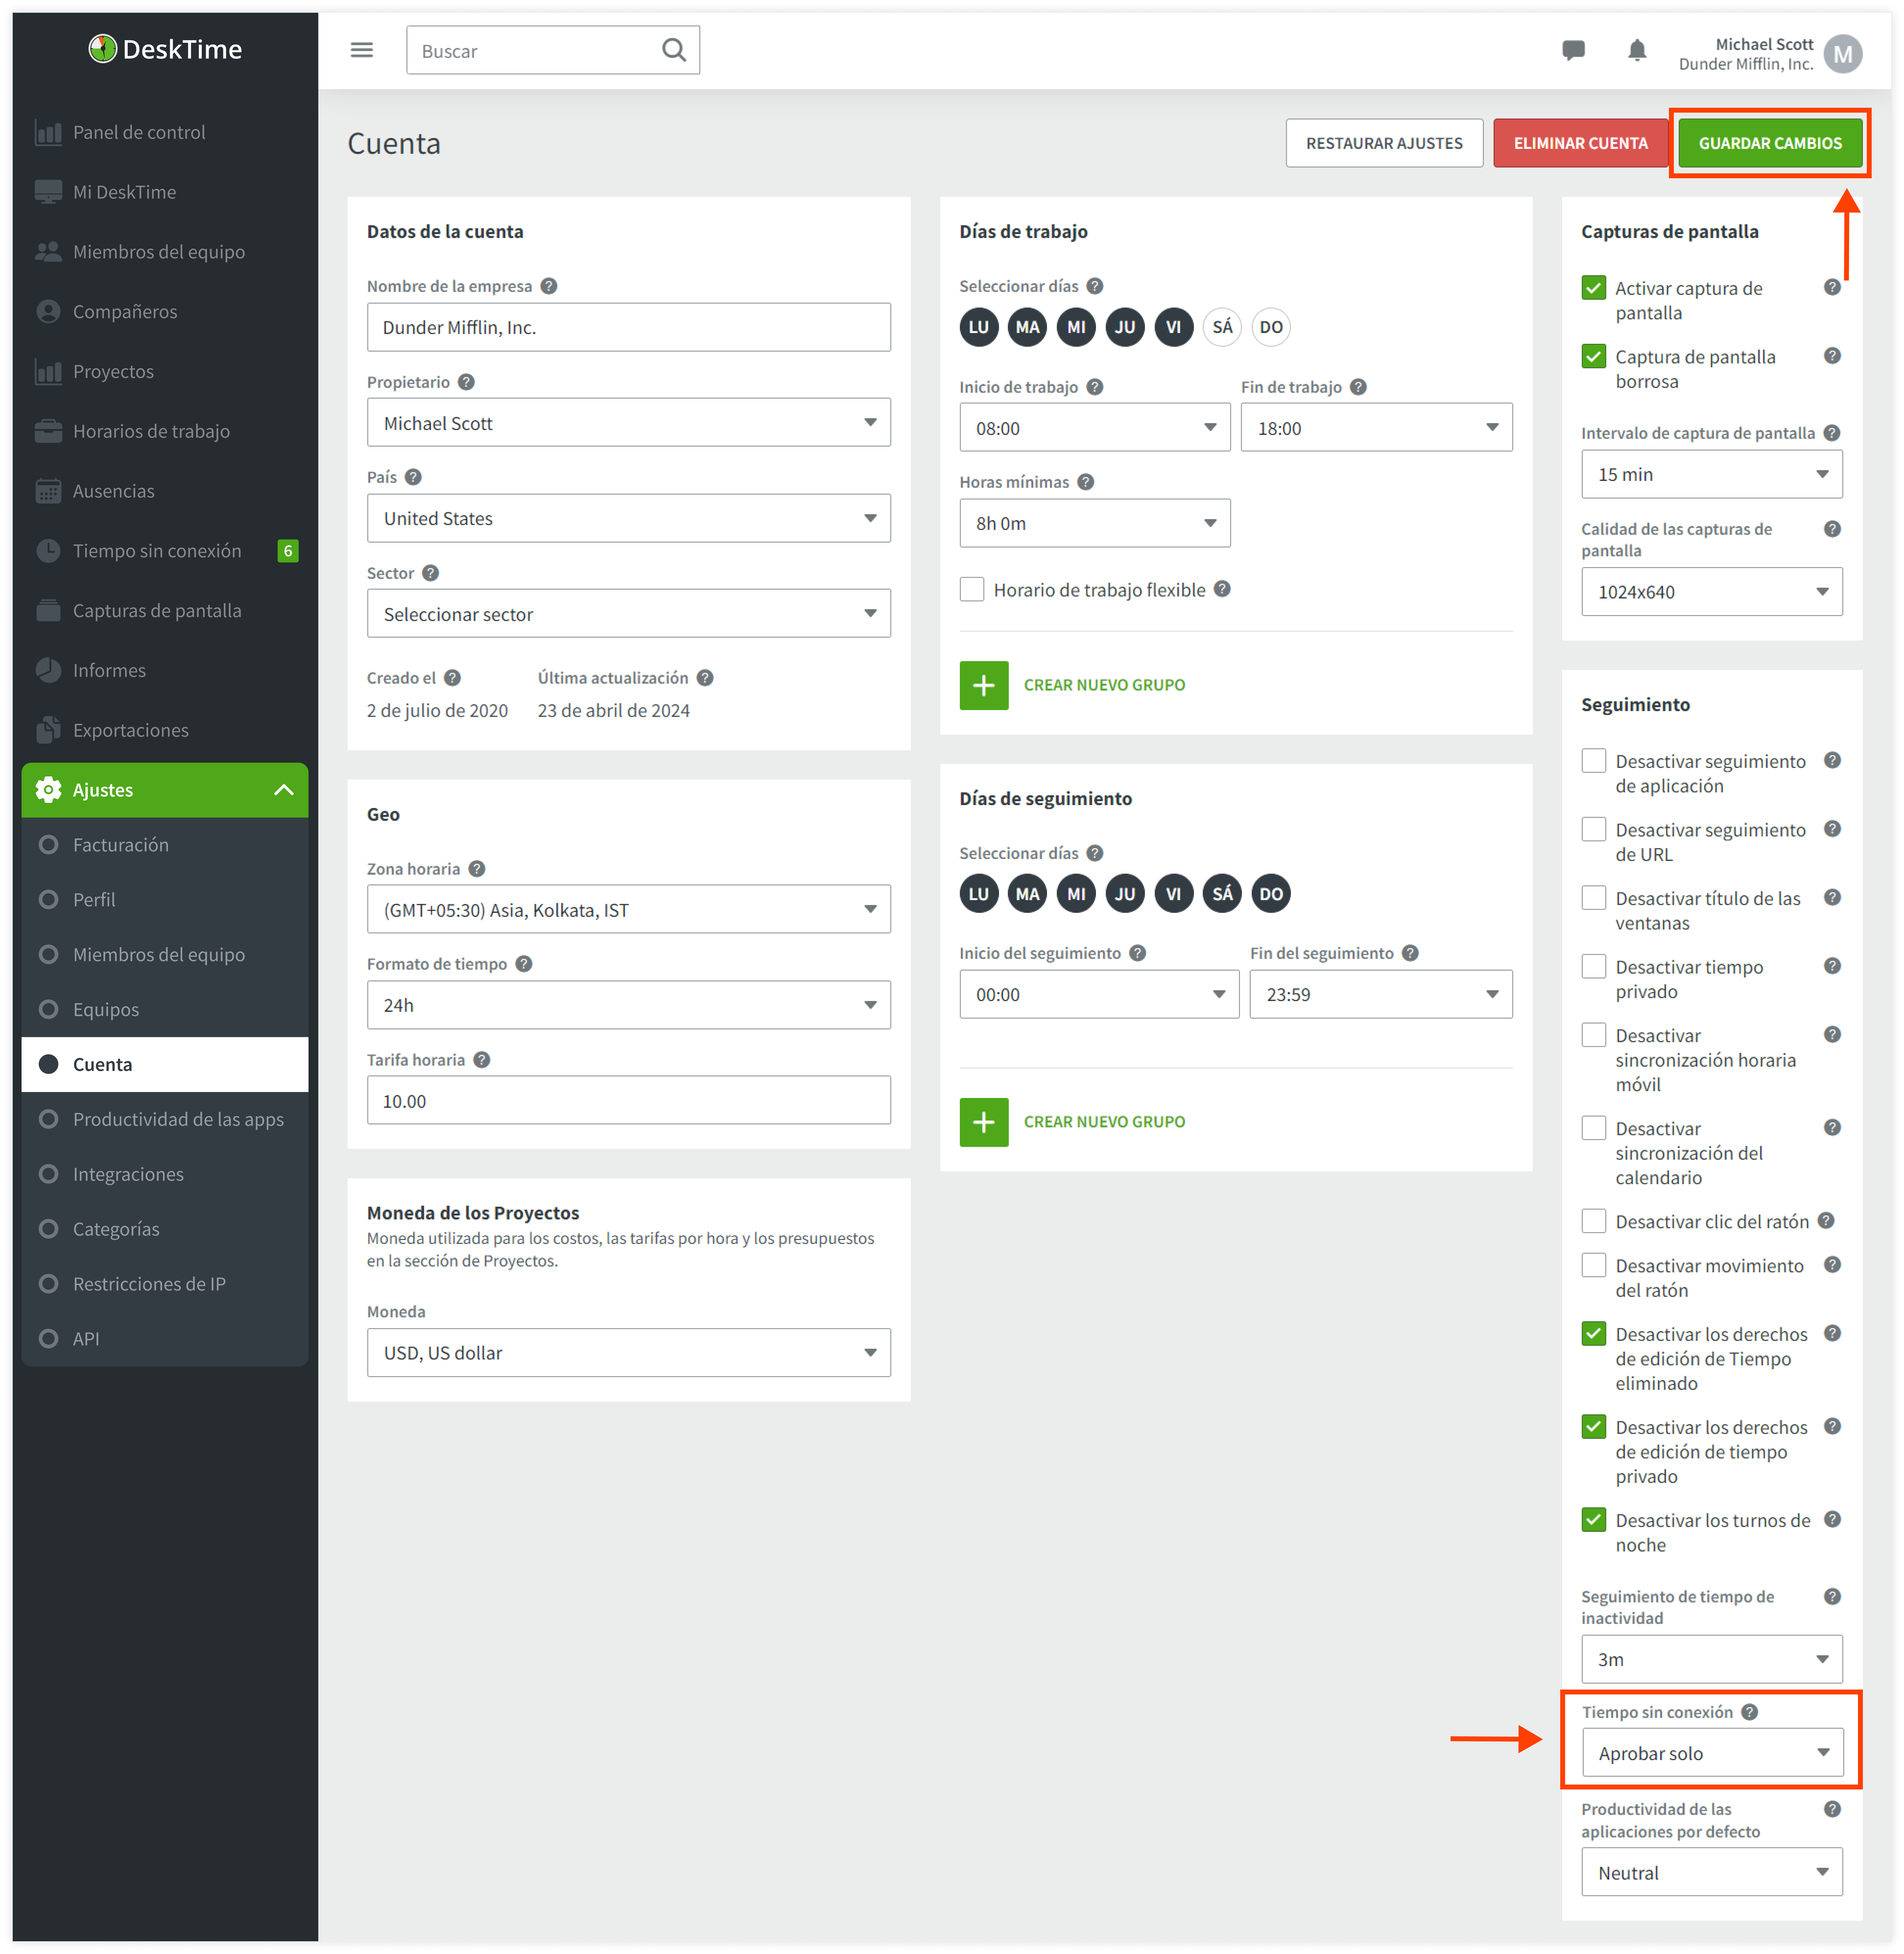Click Nombre de la empresa input field
Screen dimensions: 1904x1954
629,327
